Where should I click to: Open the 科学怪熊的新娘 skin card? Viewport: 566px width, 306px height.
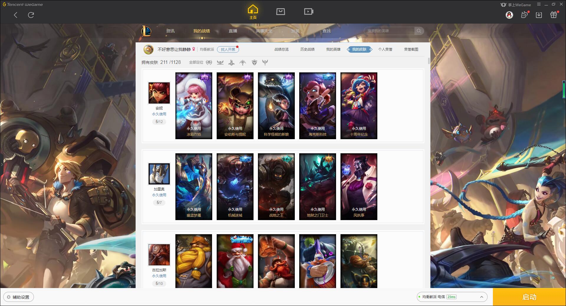click(x=276, y=106)
